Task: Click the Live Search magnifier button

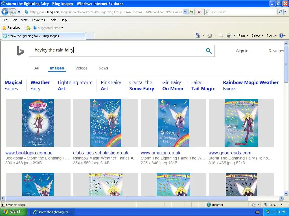Action: pos(280,12)
